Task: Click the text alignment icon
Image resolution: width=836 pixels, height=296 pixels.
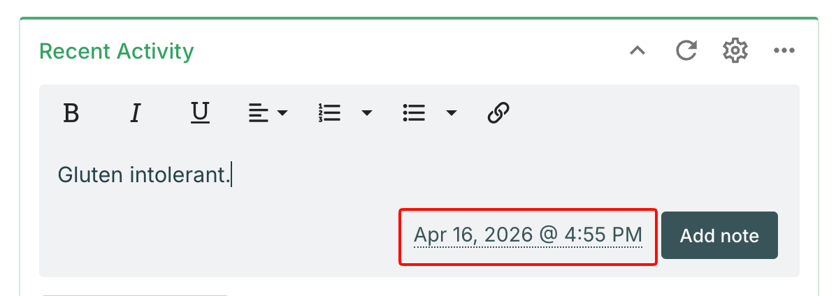Action: pyautogui.click(x=259, y=112)
